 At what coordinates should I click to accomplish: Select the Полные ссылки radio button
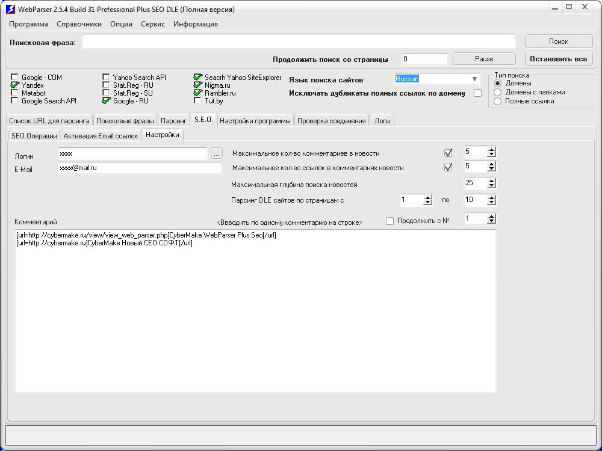498,101
